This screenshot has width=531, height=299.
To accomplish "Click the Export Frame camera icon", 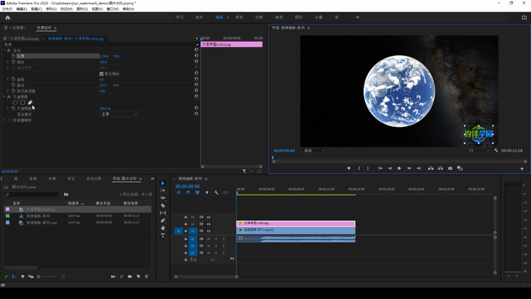I will [x=450, y=168].
